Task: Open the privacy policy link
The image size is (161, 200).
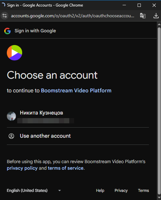Action: pos(22,168)
